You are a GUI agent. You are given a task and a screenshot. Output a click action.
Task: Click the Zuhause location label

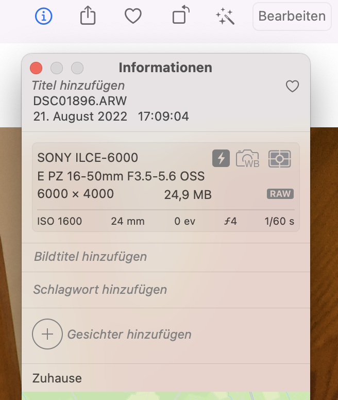tap(57, 378)
